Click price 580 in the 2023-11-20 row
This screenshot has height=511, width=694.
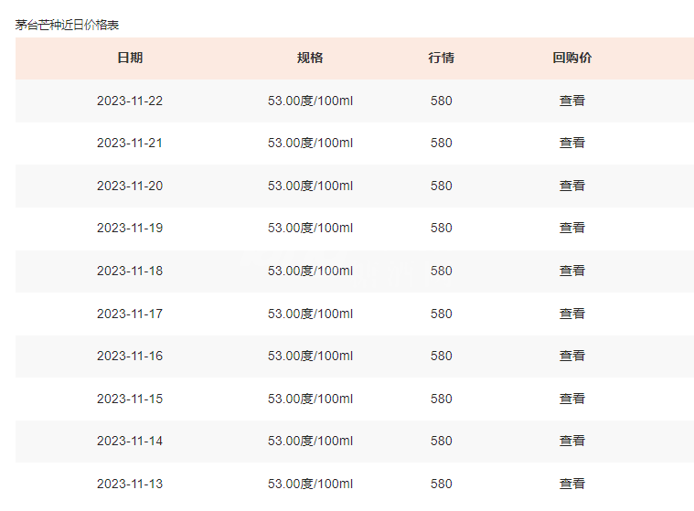click(x=442, y=186)
